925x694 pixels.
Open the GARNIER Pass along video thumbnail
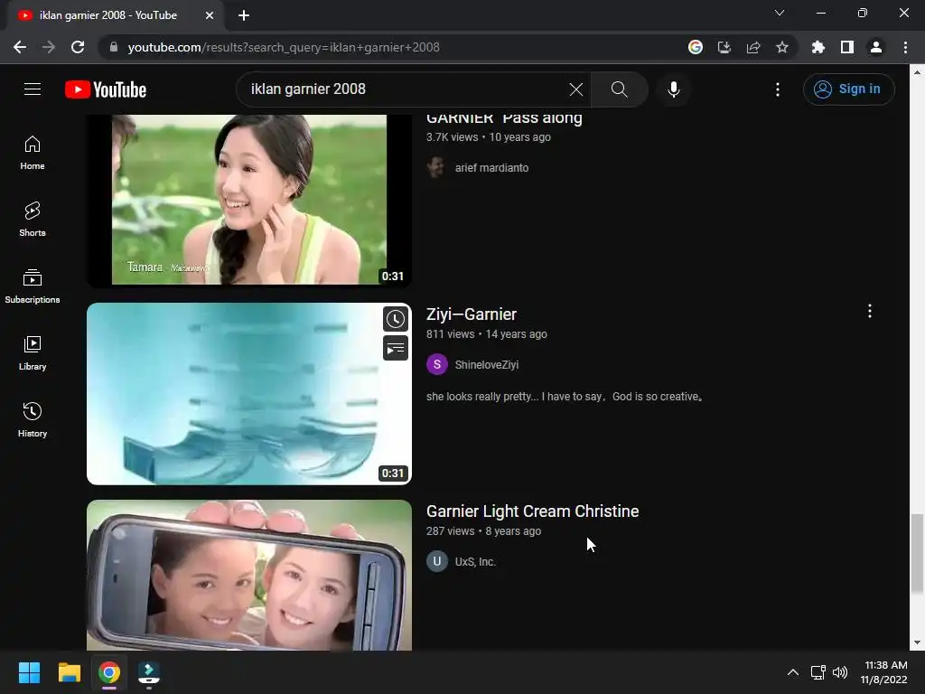click(x=249, y=200)
